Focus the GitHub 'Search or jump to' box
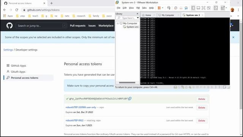 point(41,25)
